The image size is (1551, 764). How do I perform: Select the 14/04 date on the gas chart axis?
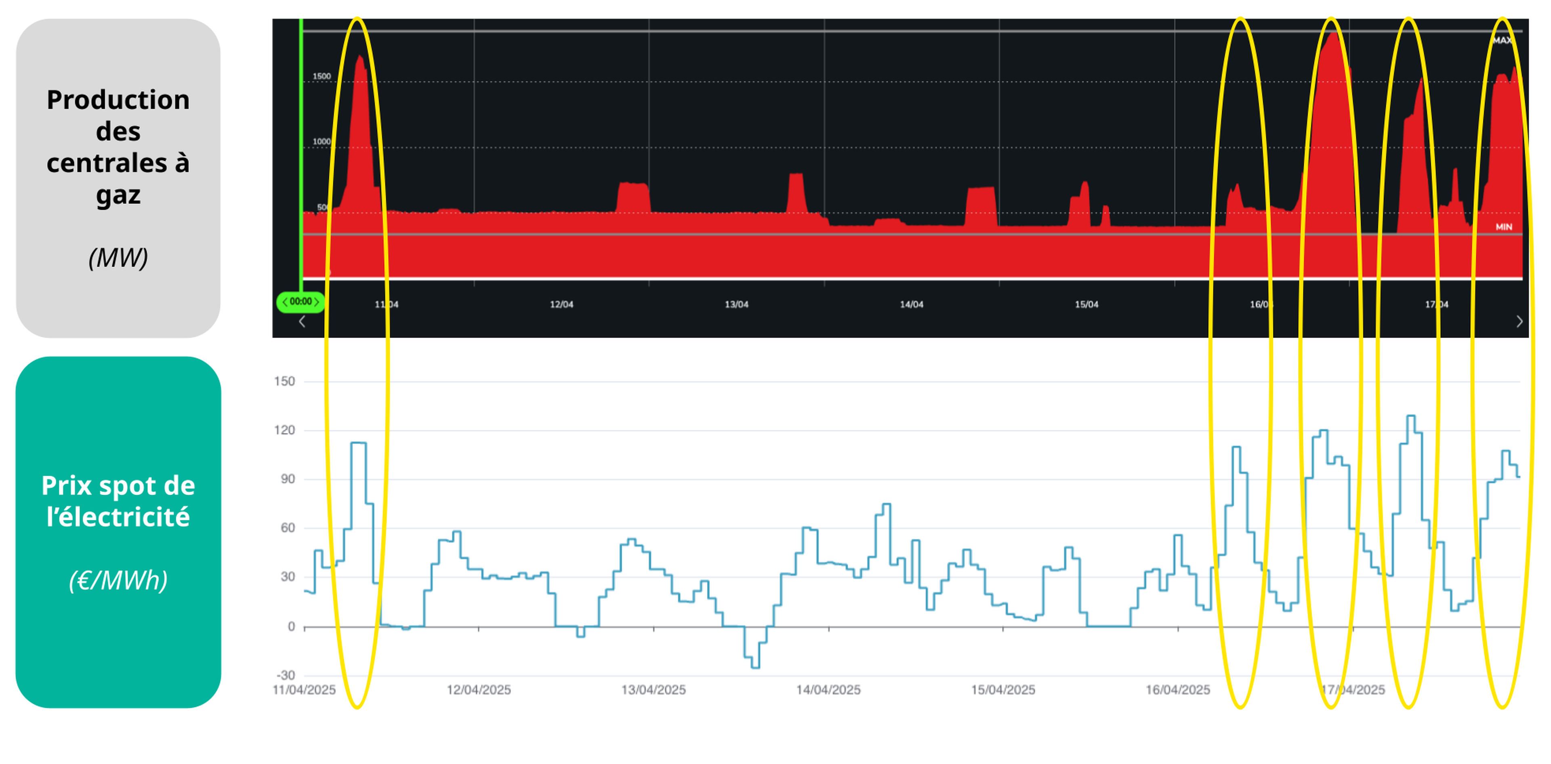coord(912,304)
